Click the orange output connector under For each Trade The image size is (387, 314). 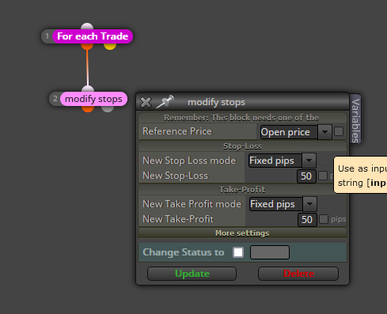(x=87, y=47)
